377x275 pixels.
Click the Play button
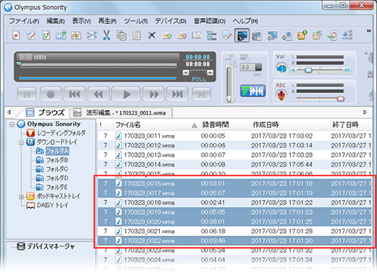point(126,94)
